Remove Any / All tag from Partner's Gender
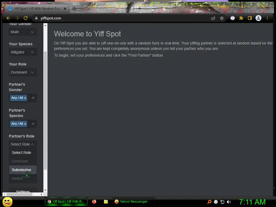This screenshot has height=207, width=276. click(x=25, y=98)
